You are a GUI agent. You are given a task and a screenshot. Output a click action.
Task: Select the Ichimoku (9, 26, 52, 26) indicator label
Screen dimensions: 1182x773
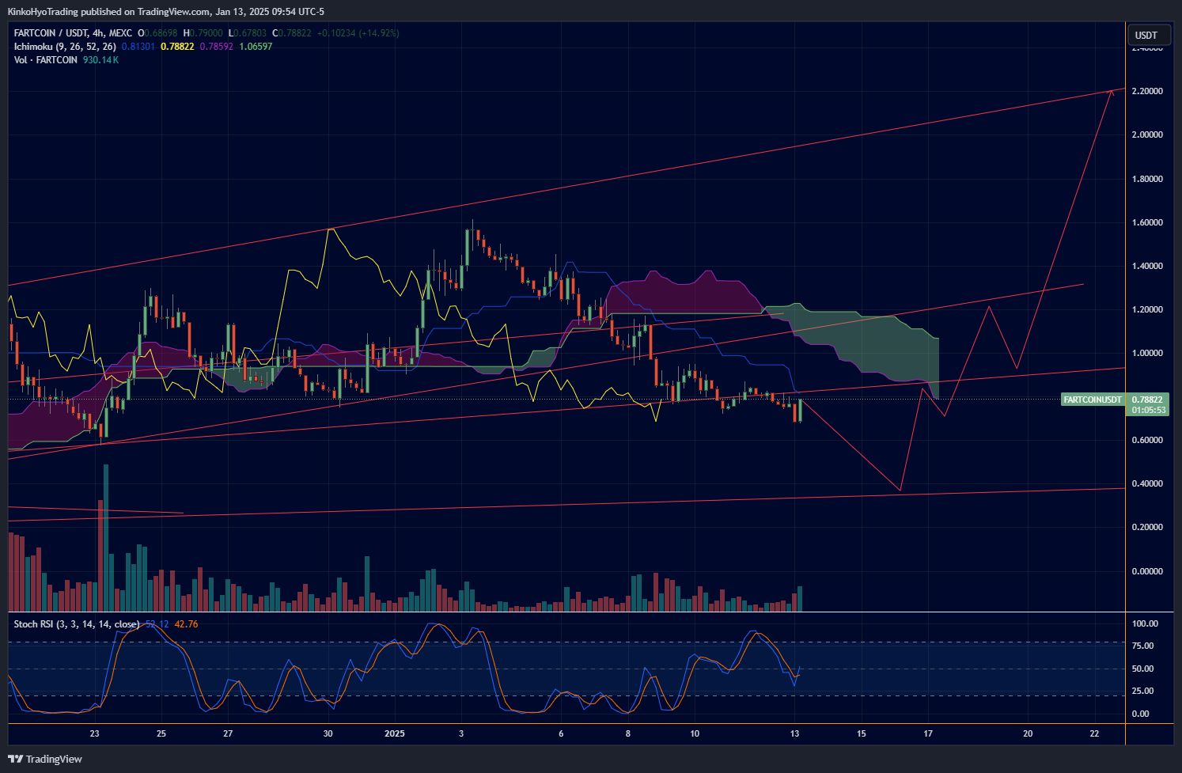point(65,47)
